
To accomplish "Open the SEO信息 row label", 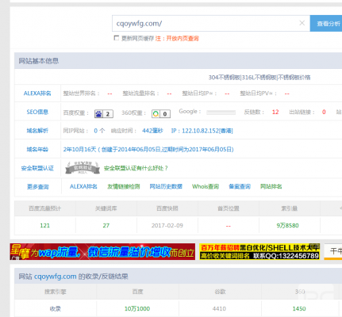I will click(x=37, y=112).
